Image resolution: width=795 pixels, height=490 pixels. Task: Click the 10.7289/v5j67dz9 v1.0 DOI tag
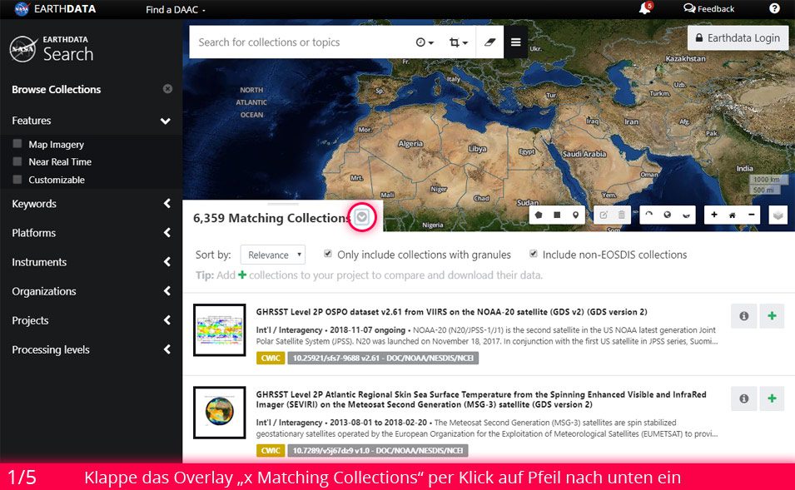click(378, 450)
